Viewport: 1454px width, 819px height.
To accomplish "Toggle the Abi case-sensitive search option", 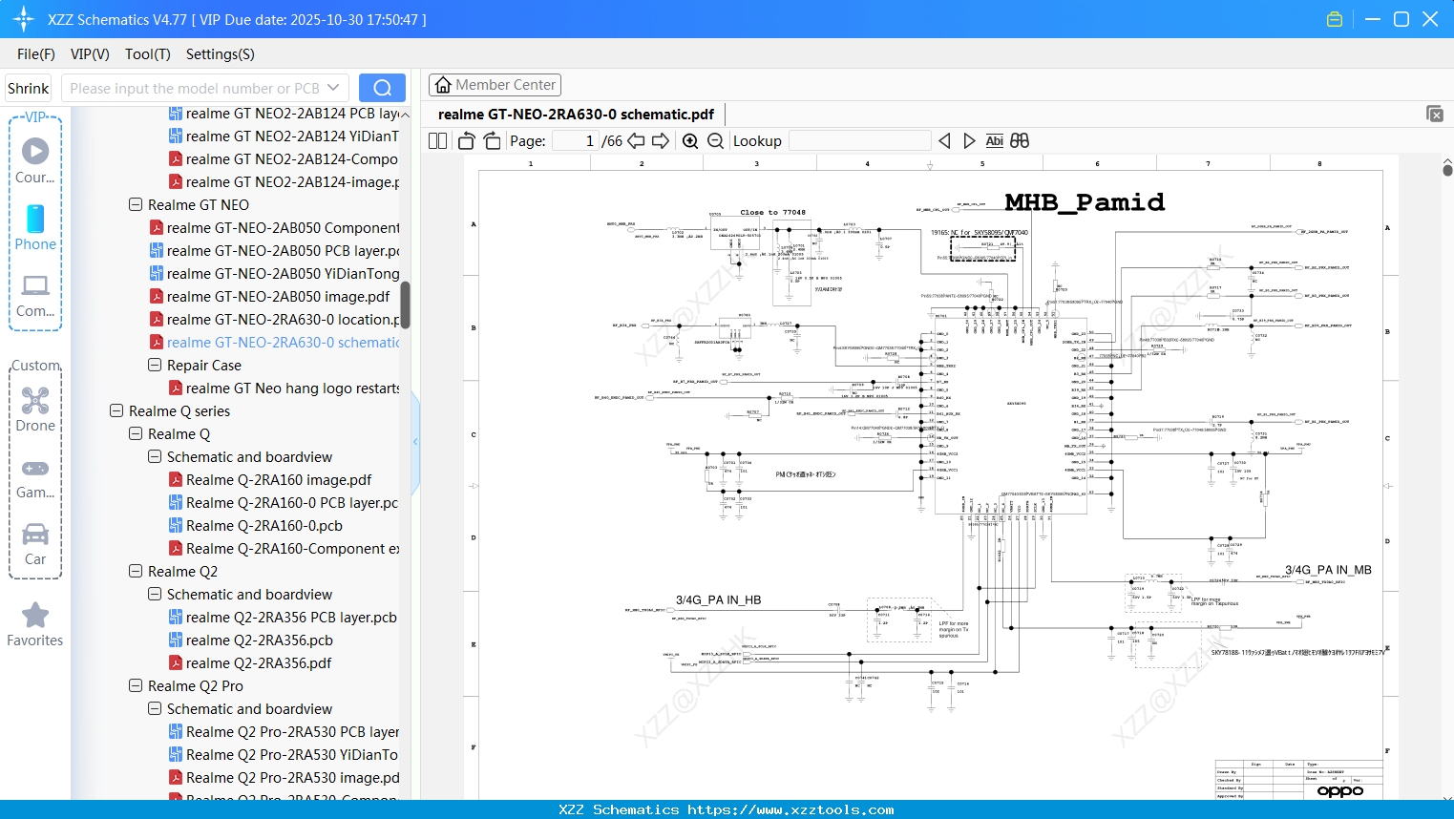I will click(x=995, y=140).
